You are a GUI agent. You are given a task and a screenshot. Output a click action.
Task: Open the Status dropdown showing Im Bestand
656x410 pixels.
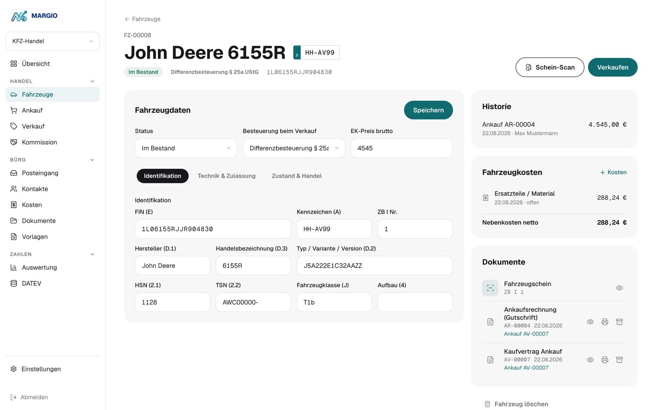coord(186,148)
